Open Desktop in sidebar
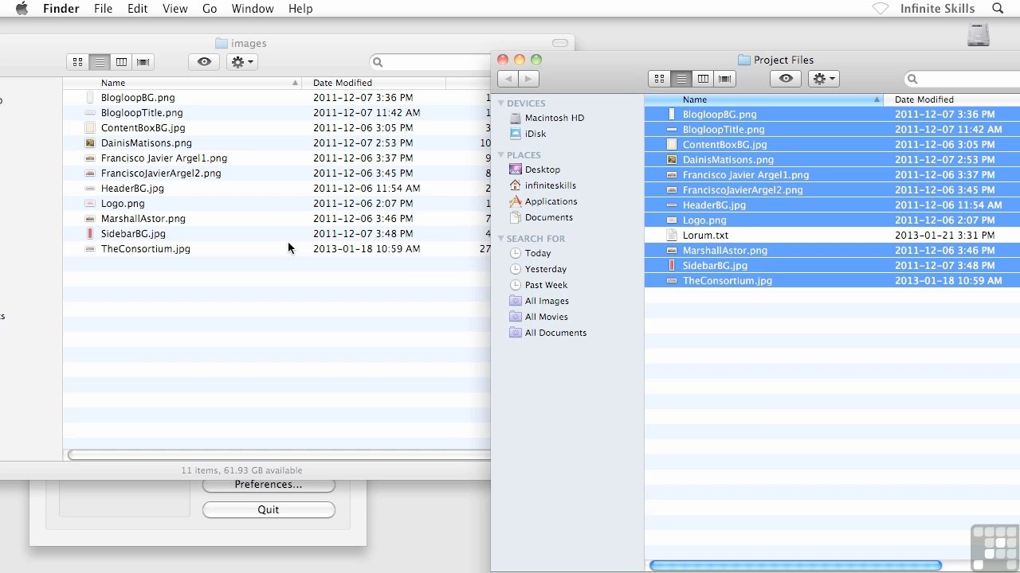The image size is (1020, 573). pyautogui.click(x=535, y=170)
